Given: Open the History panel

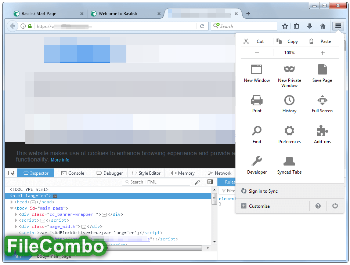Looking at the screenshot, I should pyautogui.click(x=289, y=104).
